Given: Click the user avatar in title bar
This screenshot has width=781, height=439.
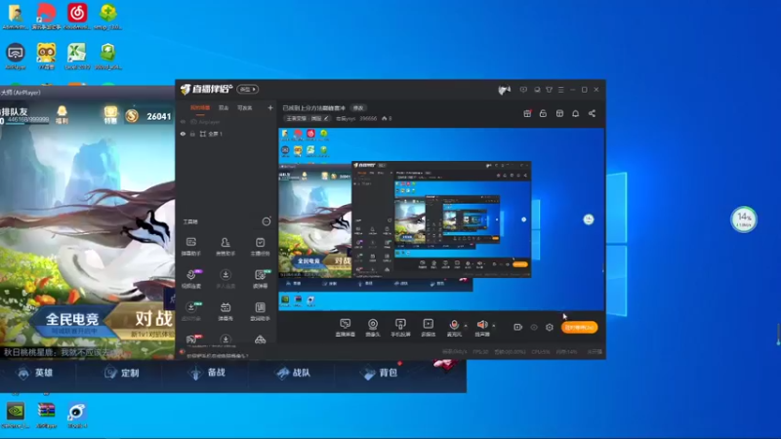Looking at the screenshot, I should (504, 90).
